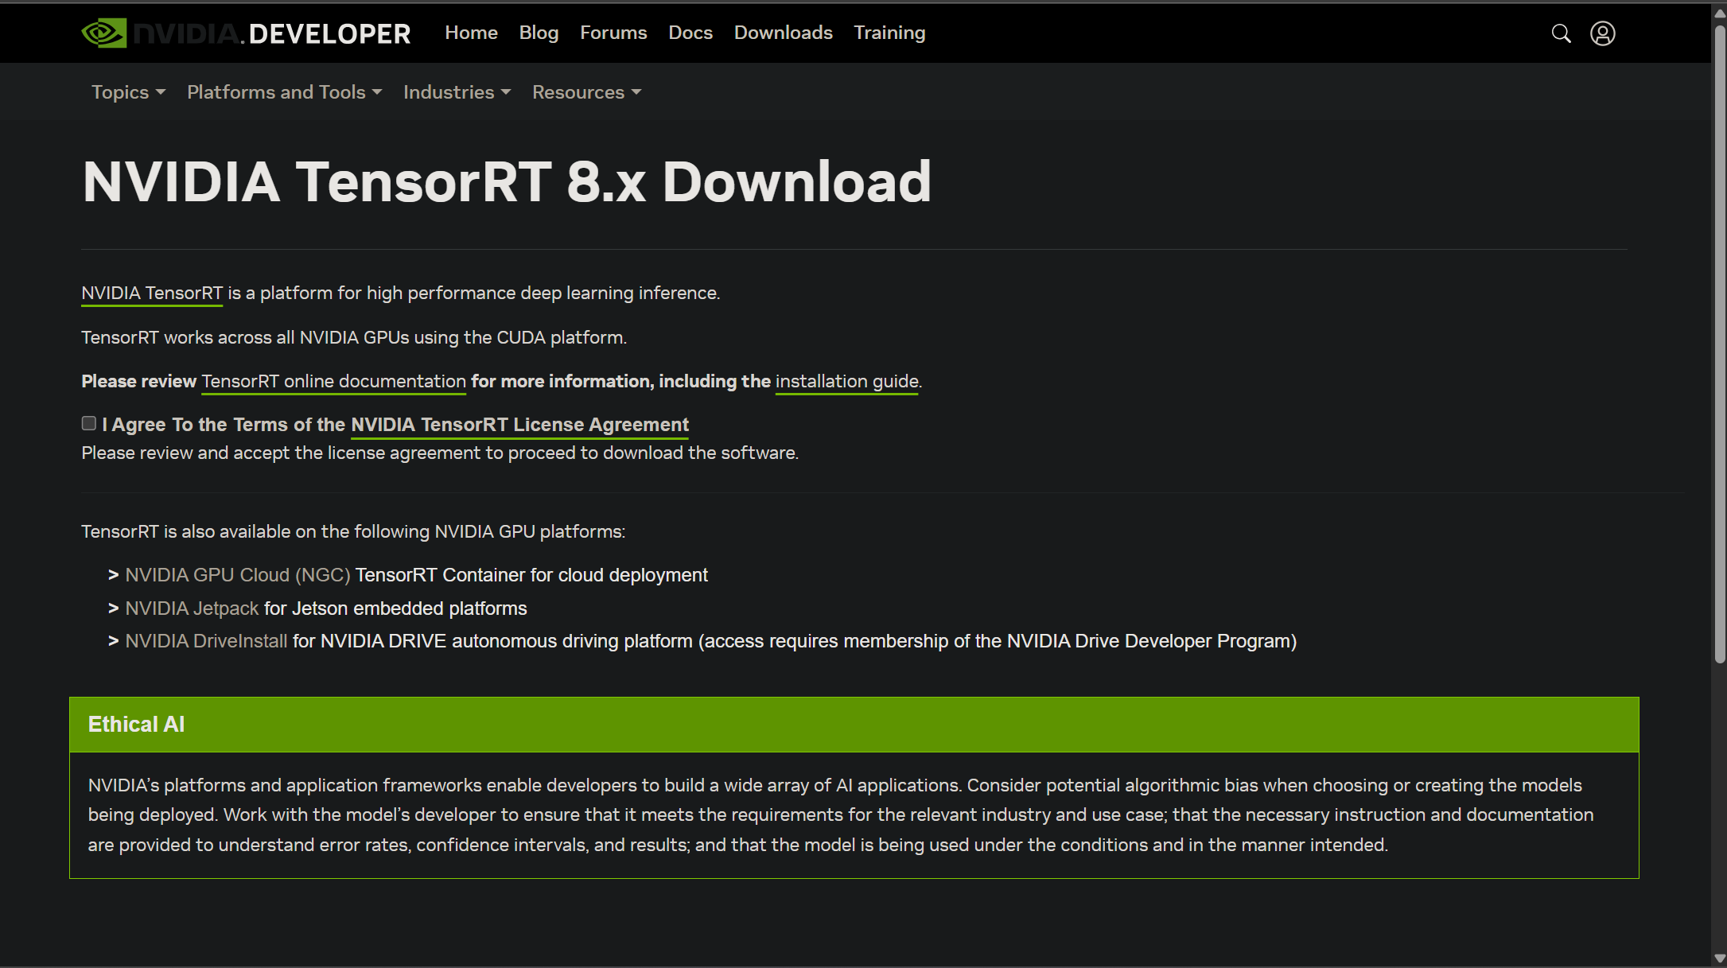Click the NVIDIA Developer logo

(246, 33)
